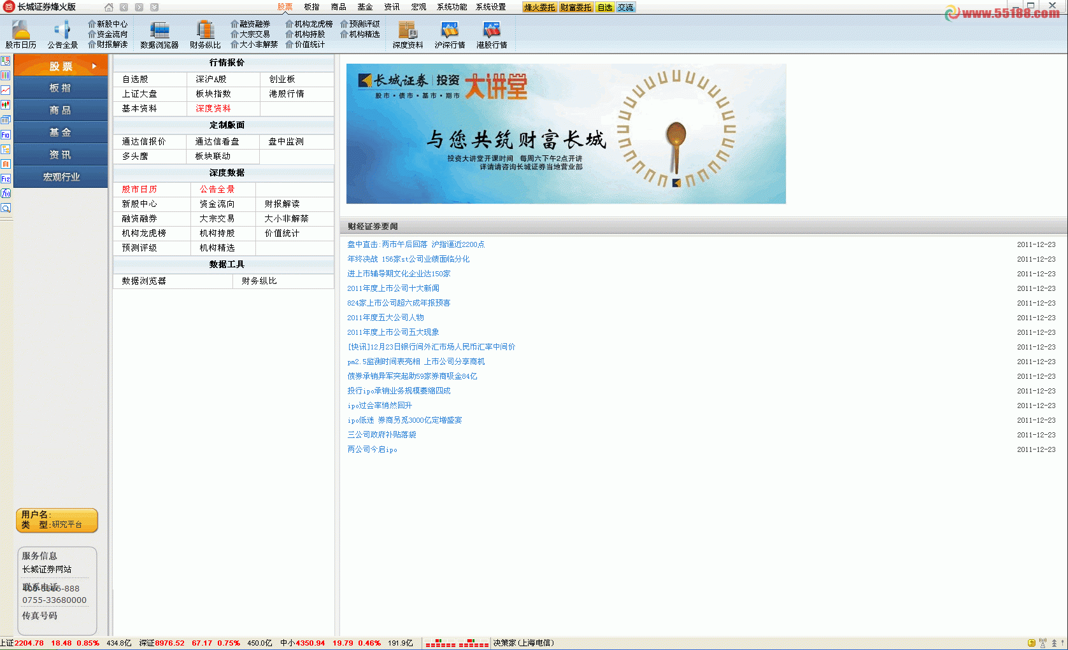Open 预测评级 in the top toolbar

pyautogui.click(x=360, y=24)
